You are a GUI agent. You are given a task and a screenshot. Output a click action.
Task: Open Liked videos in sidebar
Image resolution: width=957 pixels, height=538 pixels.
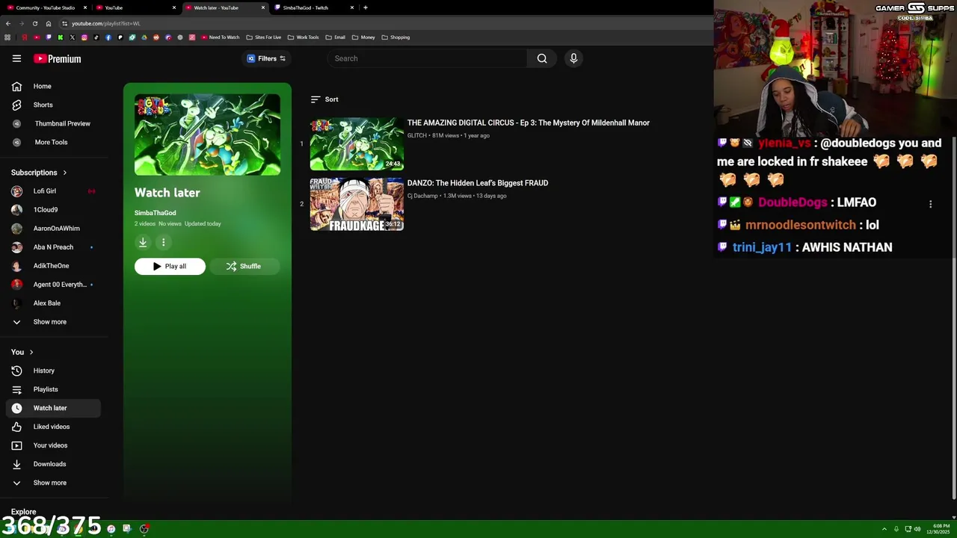pyautogui.click(x=52, y=427)
